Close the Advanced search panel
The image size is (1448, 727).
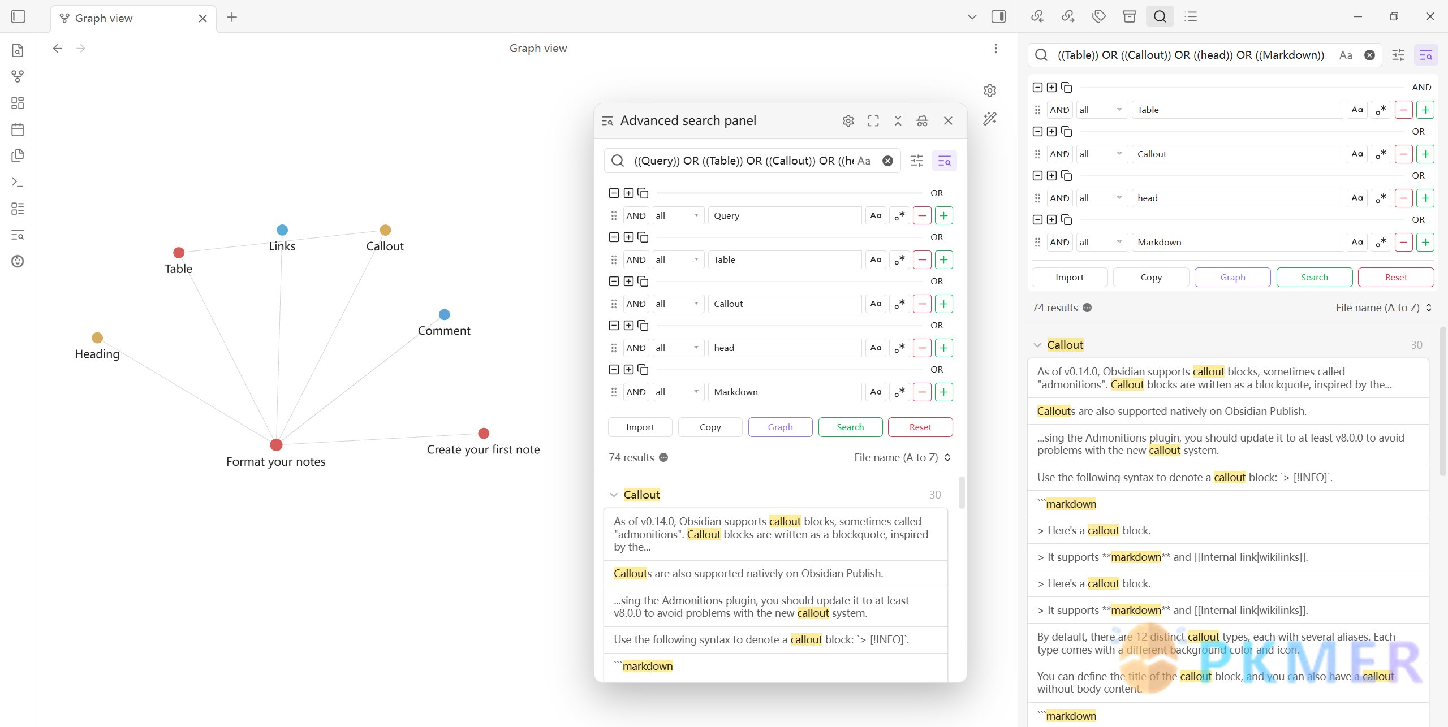(949, 120)
